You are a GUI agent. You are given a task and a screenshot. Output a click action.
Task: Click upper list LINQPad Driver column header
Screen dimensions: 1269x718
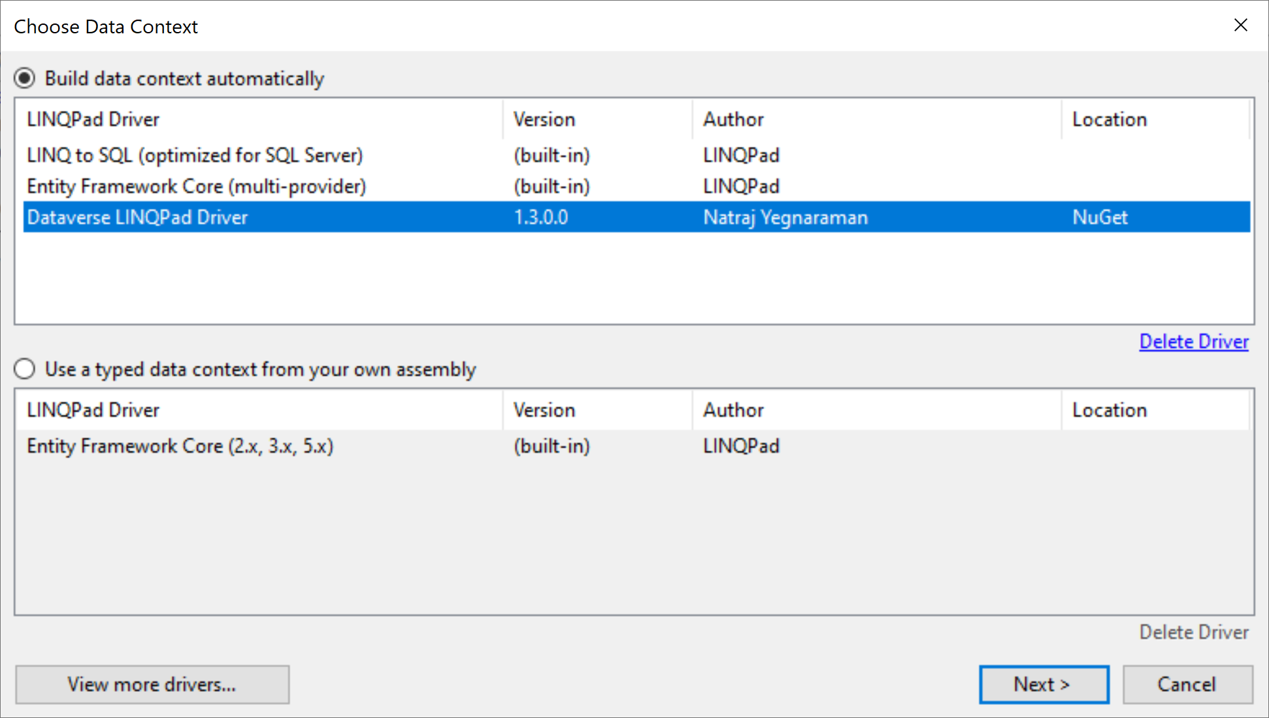click(x=261, y=120)
